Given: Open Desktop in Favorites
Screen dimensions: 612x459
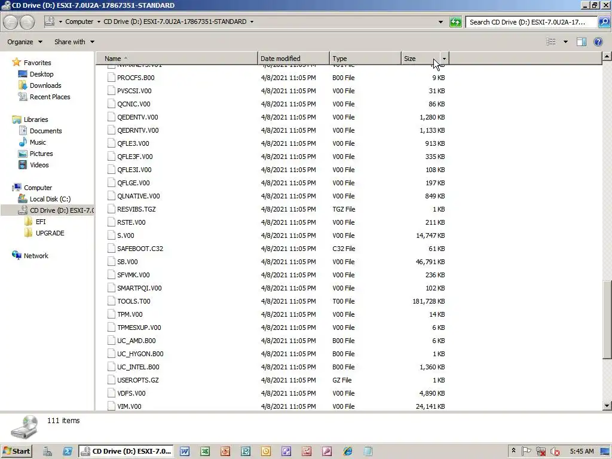Looking at the screenshot, I should pyautogui.click(x=41, y=74).
